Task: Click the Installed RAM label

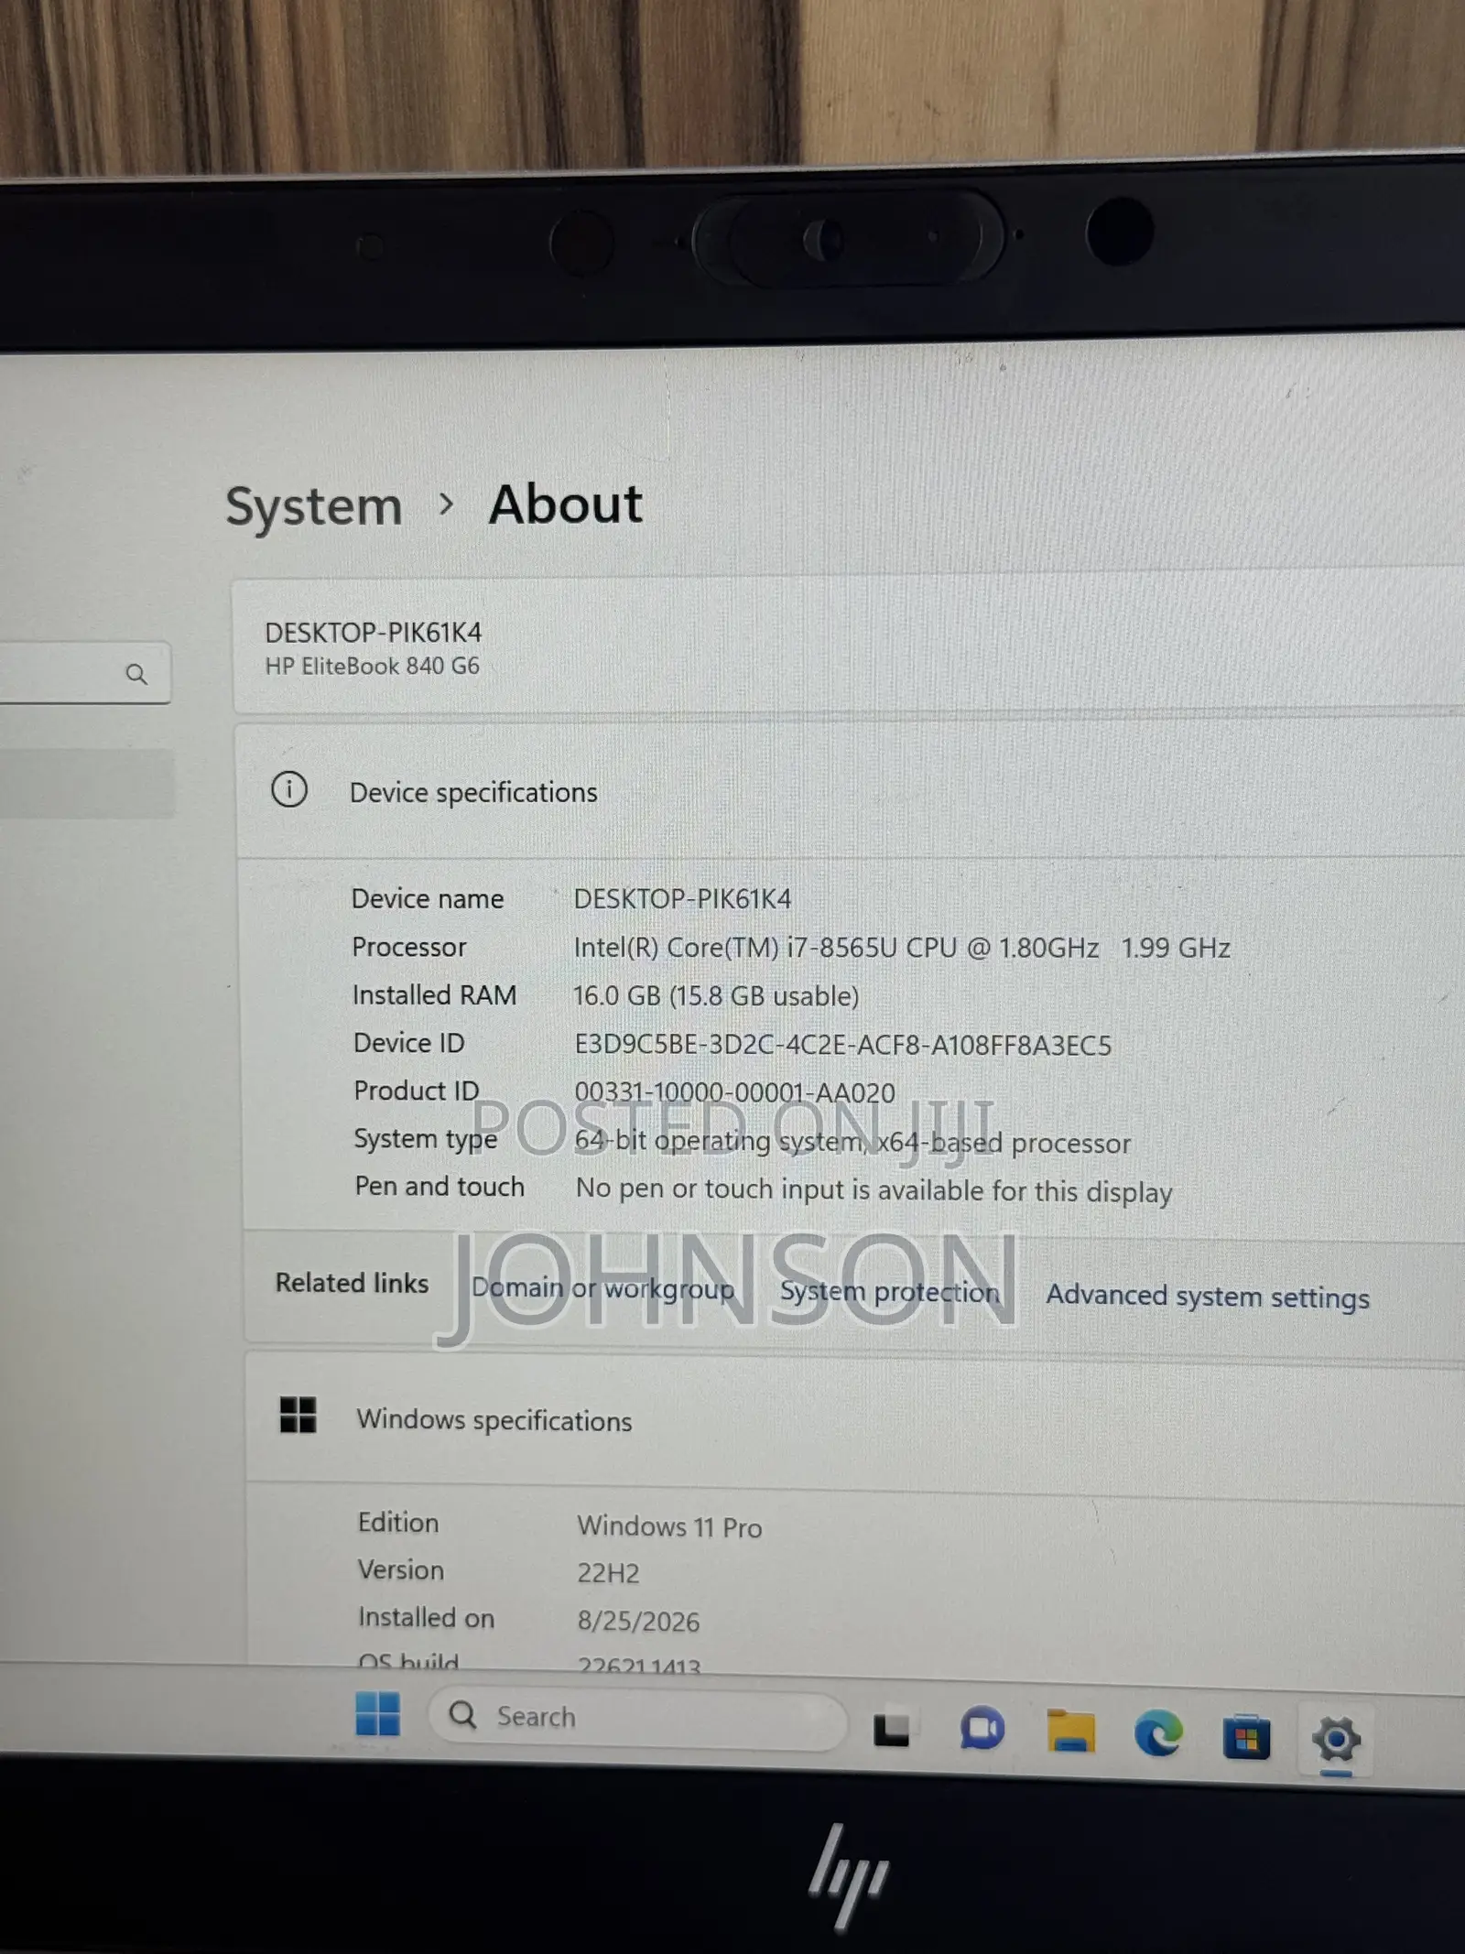Action: pyautogui.click(x=434, y=995)
